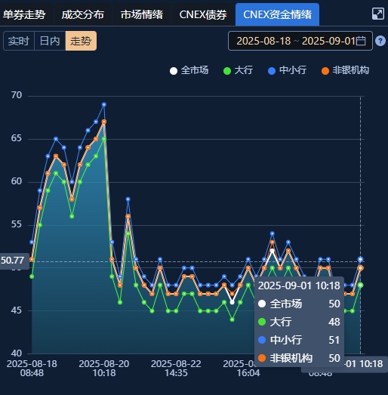The image size is (388, 395).
Task: Open the 2025-08-18 to 2025-09-01 date picker
Action: tap(300, 41)
